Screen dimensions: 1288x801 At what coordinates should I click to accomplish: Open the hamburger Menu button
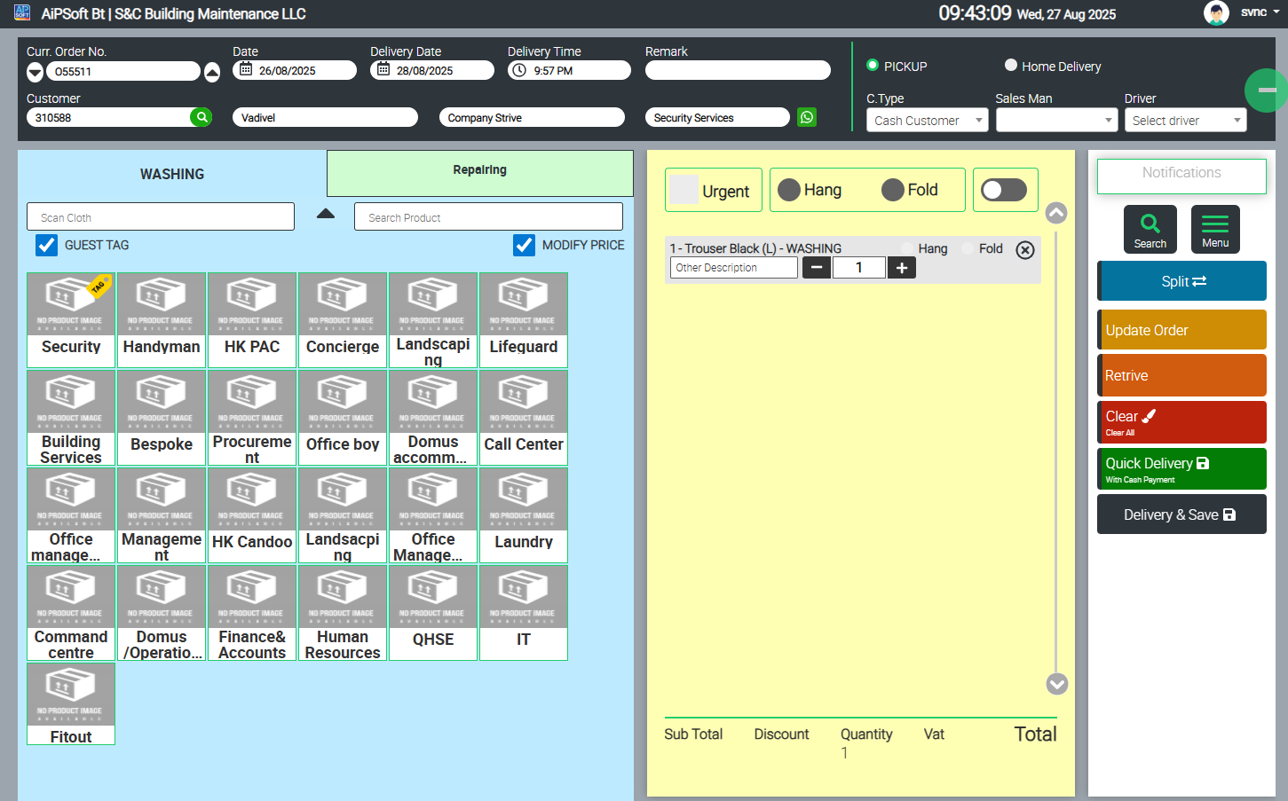click(x=1215, y=229)
